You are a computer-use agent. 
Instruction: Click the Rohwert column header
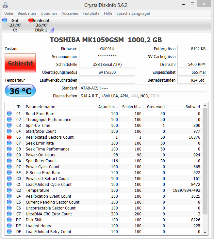pos(184,107)
